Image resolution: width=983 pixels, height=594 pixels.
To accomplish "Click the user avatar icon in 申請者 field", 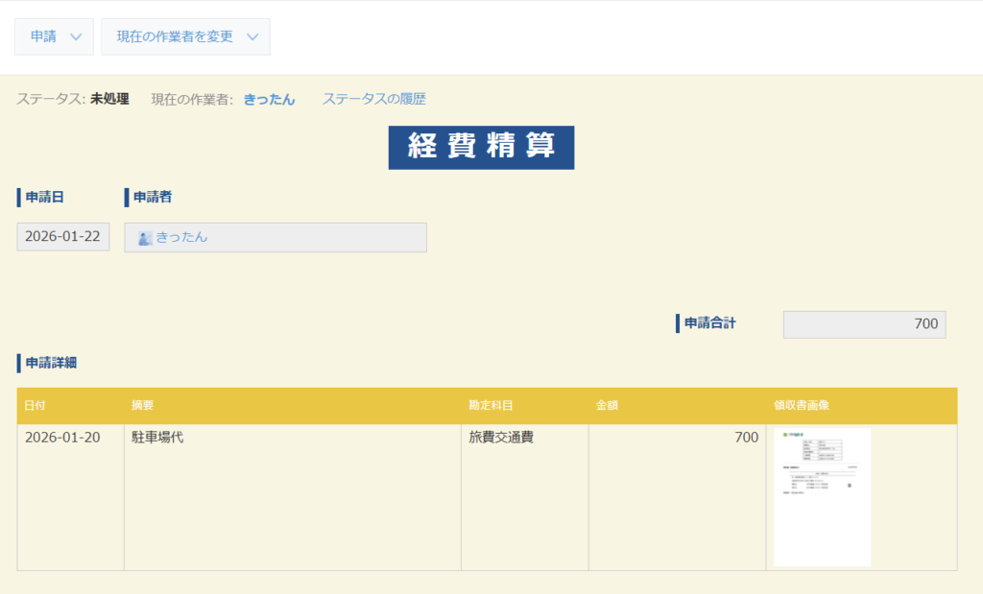I will pos(145,238).
